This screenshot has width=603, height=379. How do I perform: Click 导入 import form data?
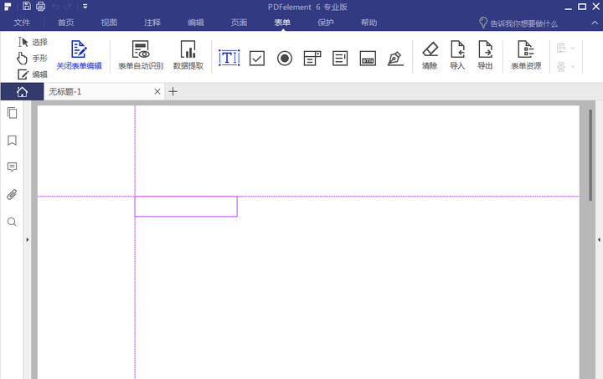coord(457,55)
